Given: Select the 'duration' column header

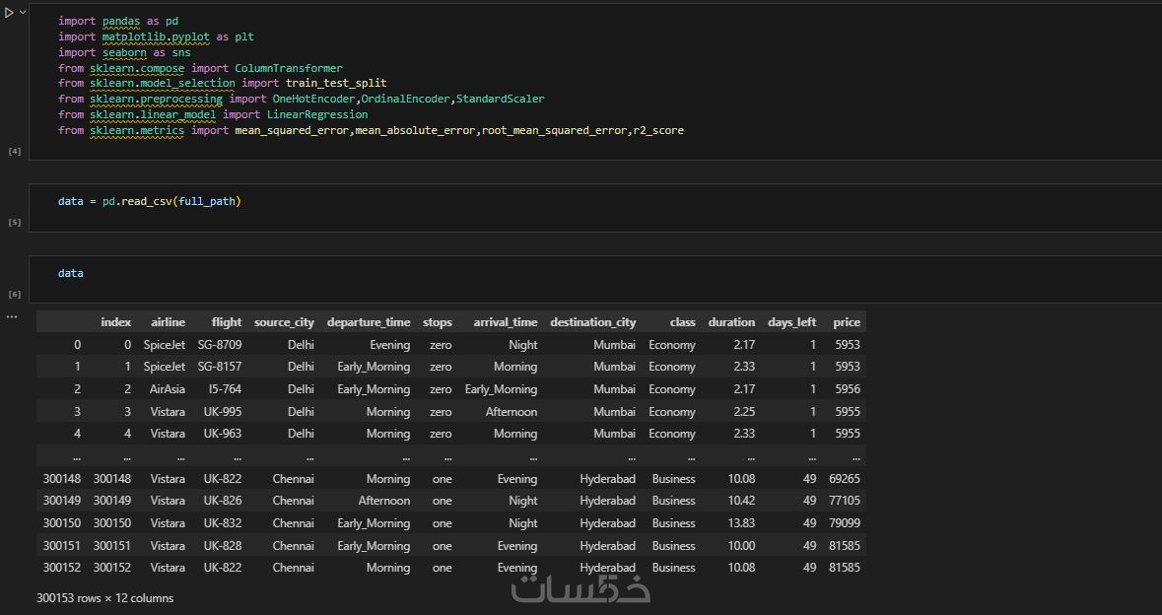Looking at the screenshot, I should point(731,322).
